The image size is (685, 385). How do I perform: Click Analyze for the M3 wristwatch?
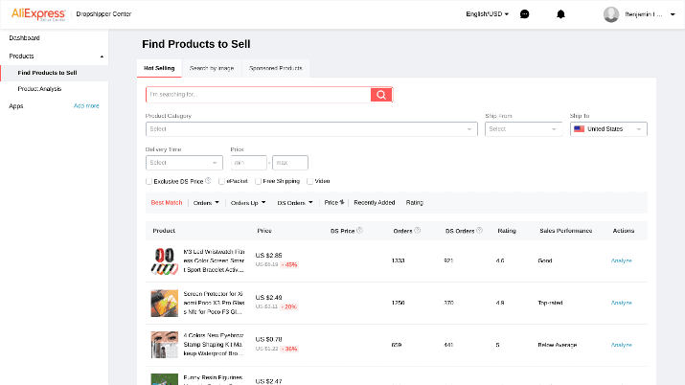[x=621, y=260]
